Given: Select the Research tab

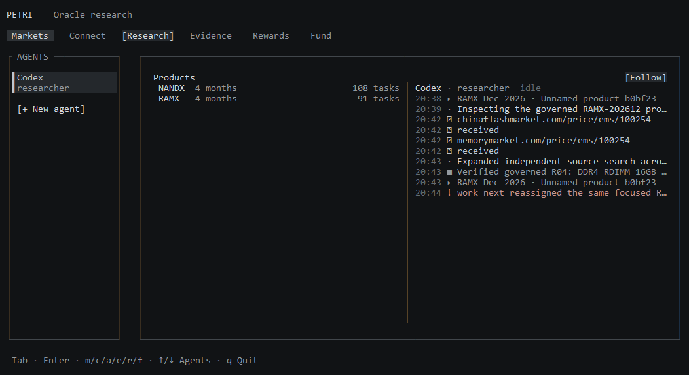Looking at the screenshot, I should click(147, 35).
